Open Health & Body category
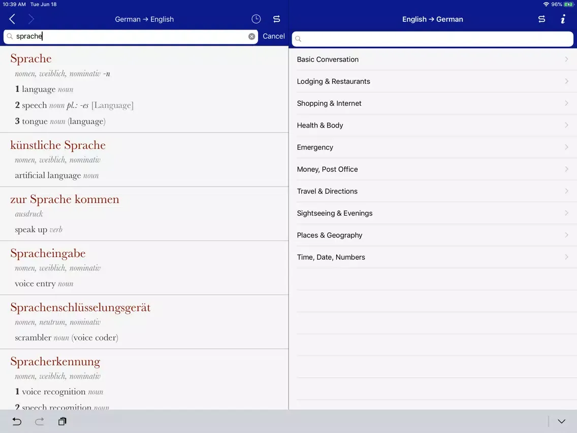 click(433, 125)
